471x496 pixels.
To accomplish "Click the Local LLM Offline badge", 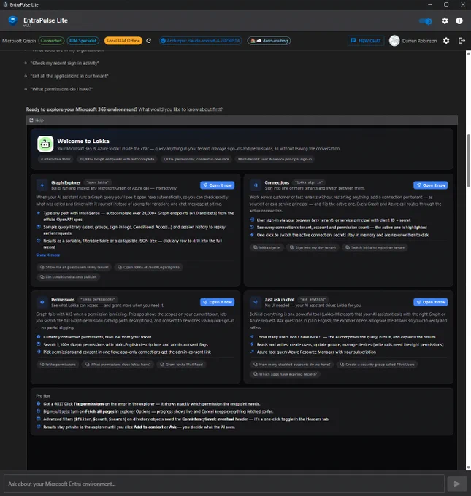I will point(123,41).
